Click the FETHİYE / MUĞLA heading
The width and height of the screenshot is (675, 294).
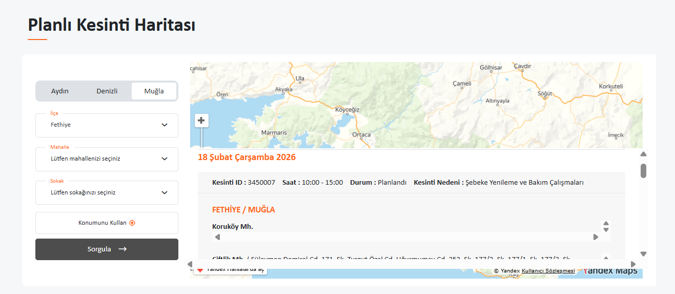243,210
